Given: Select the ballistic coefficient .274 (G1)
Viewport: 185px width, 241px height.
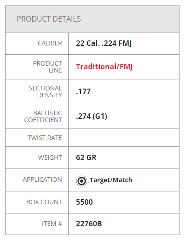Looking at the screenshot, I should tap(92, 116).
